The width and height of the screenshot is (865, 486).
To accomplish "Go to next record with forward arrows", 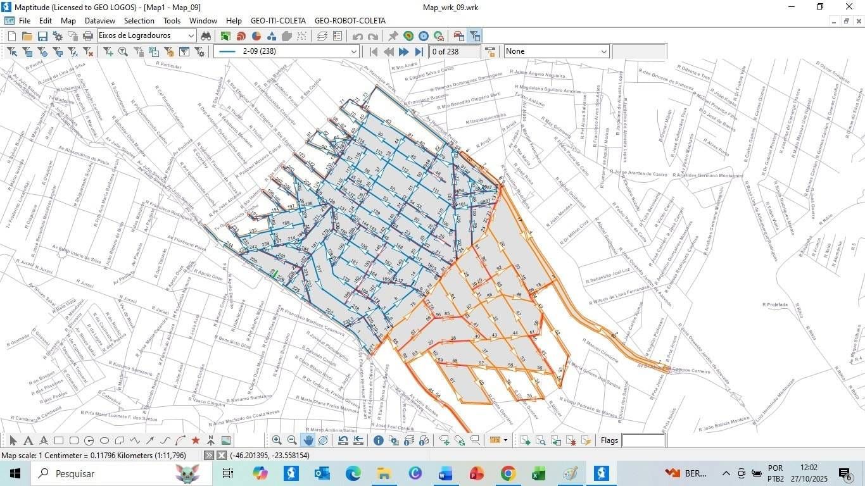I will (x=403, y=52).
